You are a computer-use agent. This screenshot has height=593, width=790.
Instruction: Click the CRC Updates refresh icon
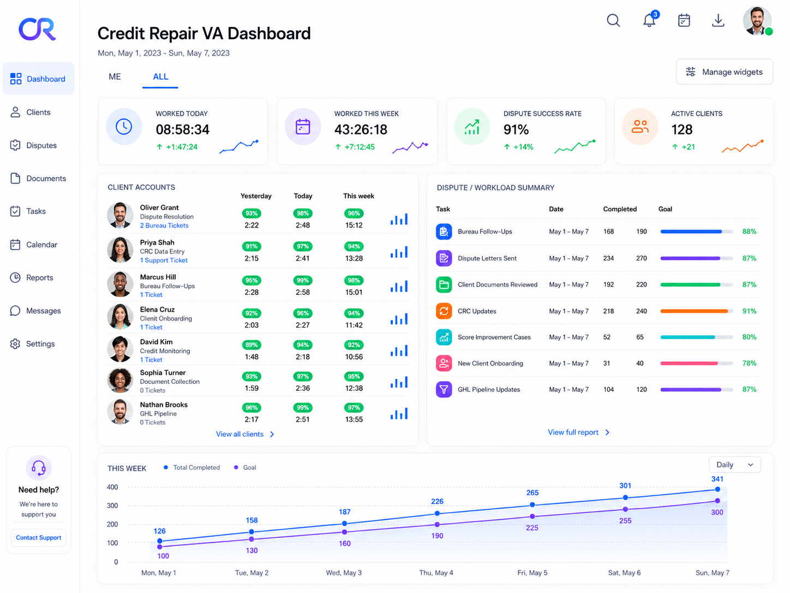(444, 311)
